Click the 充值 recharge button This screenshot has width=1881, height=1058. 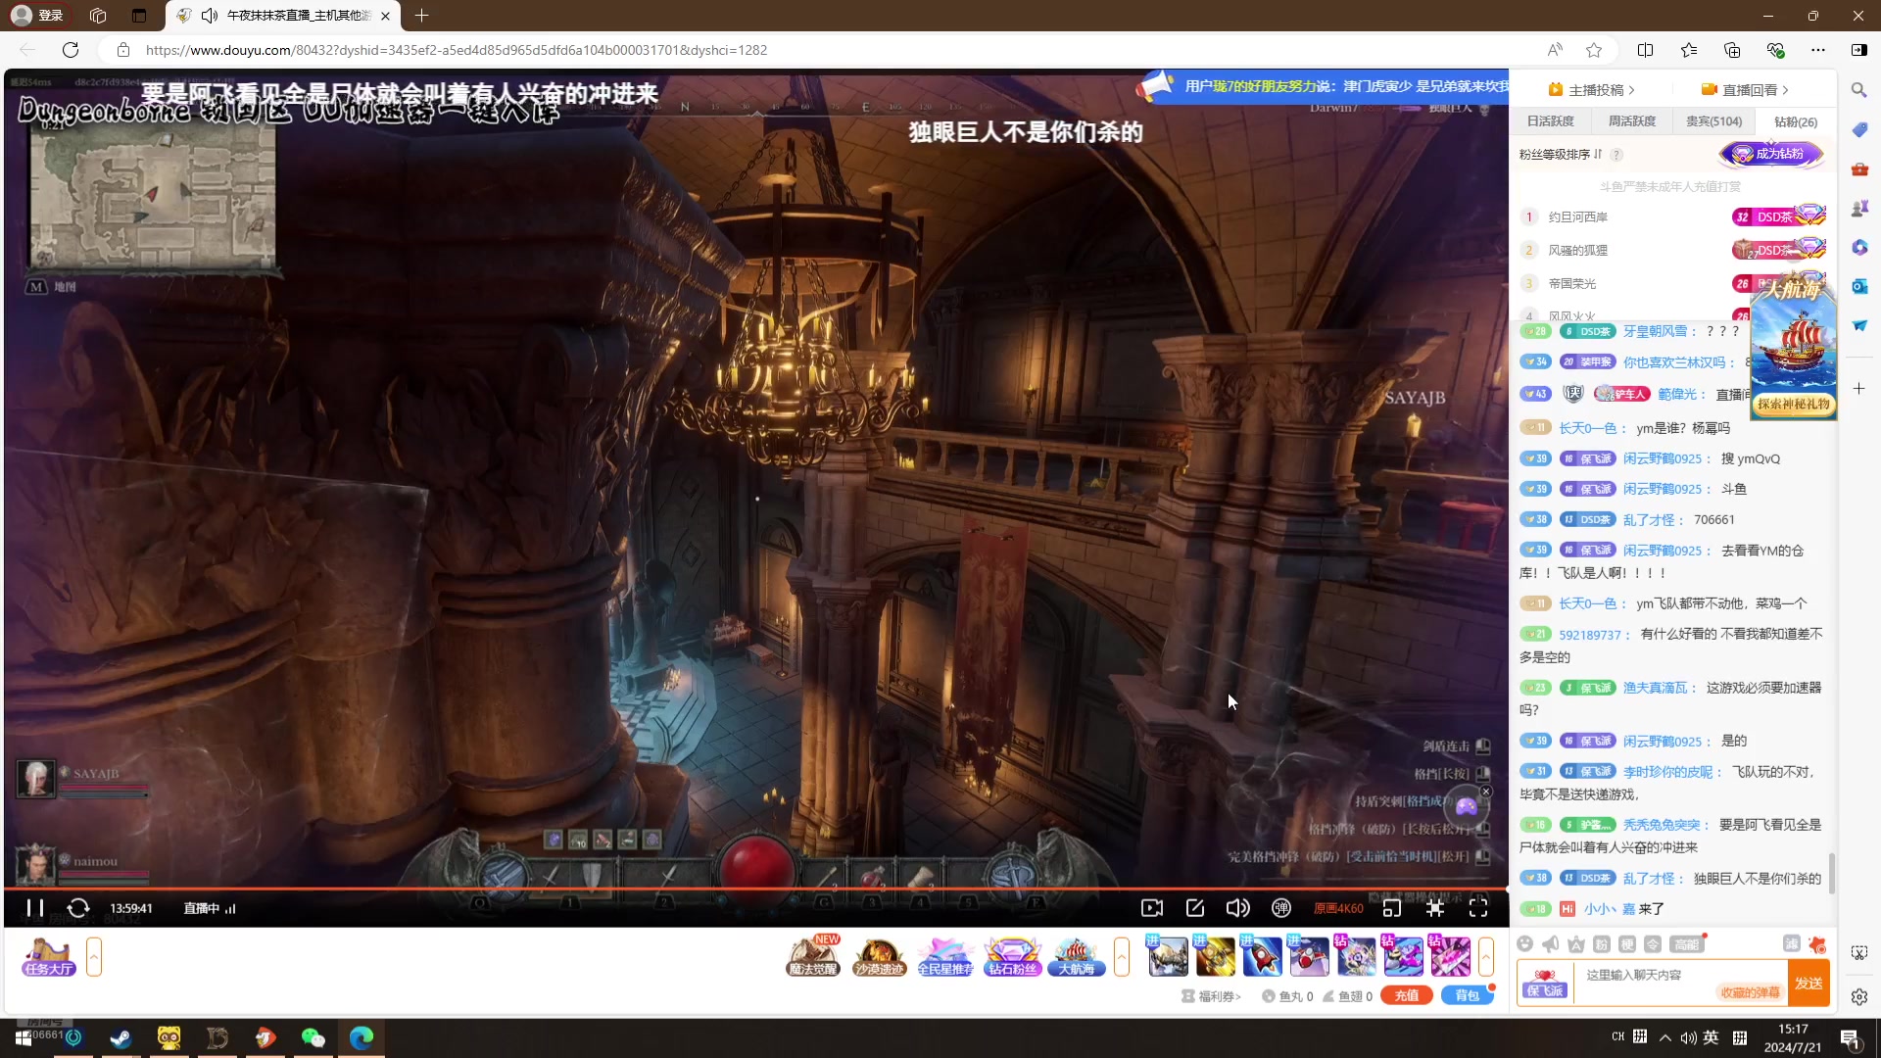click(x=1406, y=995)
